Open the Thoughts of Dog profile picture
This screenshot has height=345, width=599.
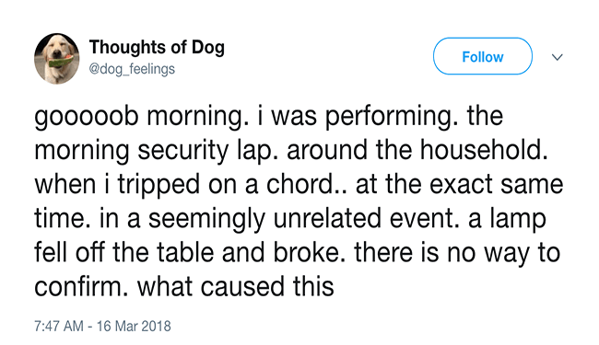(x=56, y=58)
